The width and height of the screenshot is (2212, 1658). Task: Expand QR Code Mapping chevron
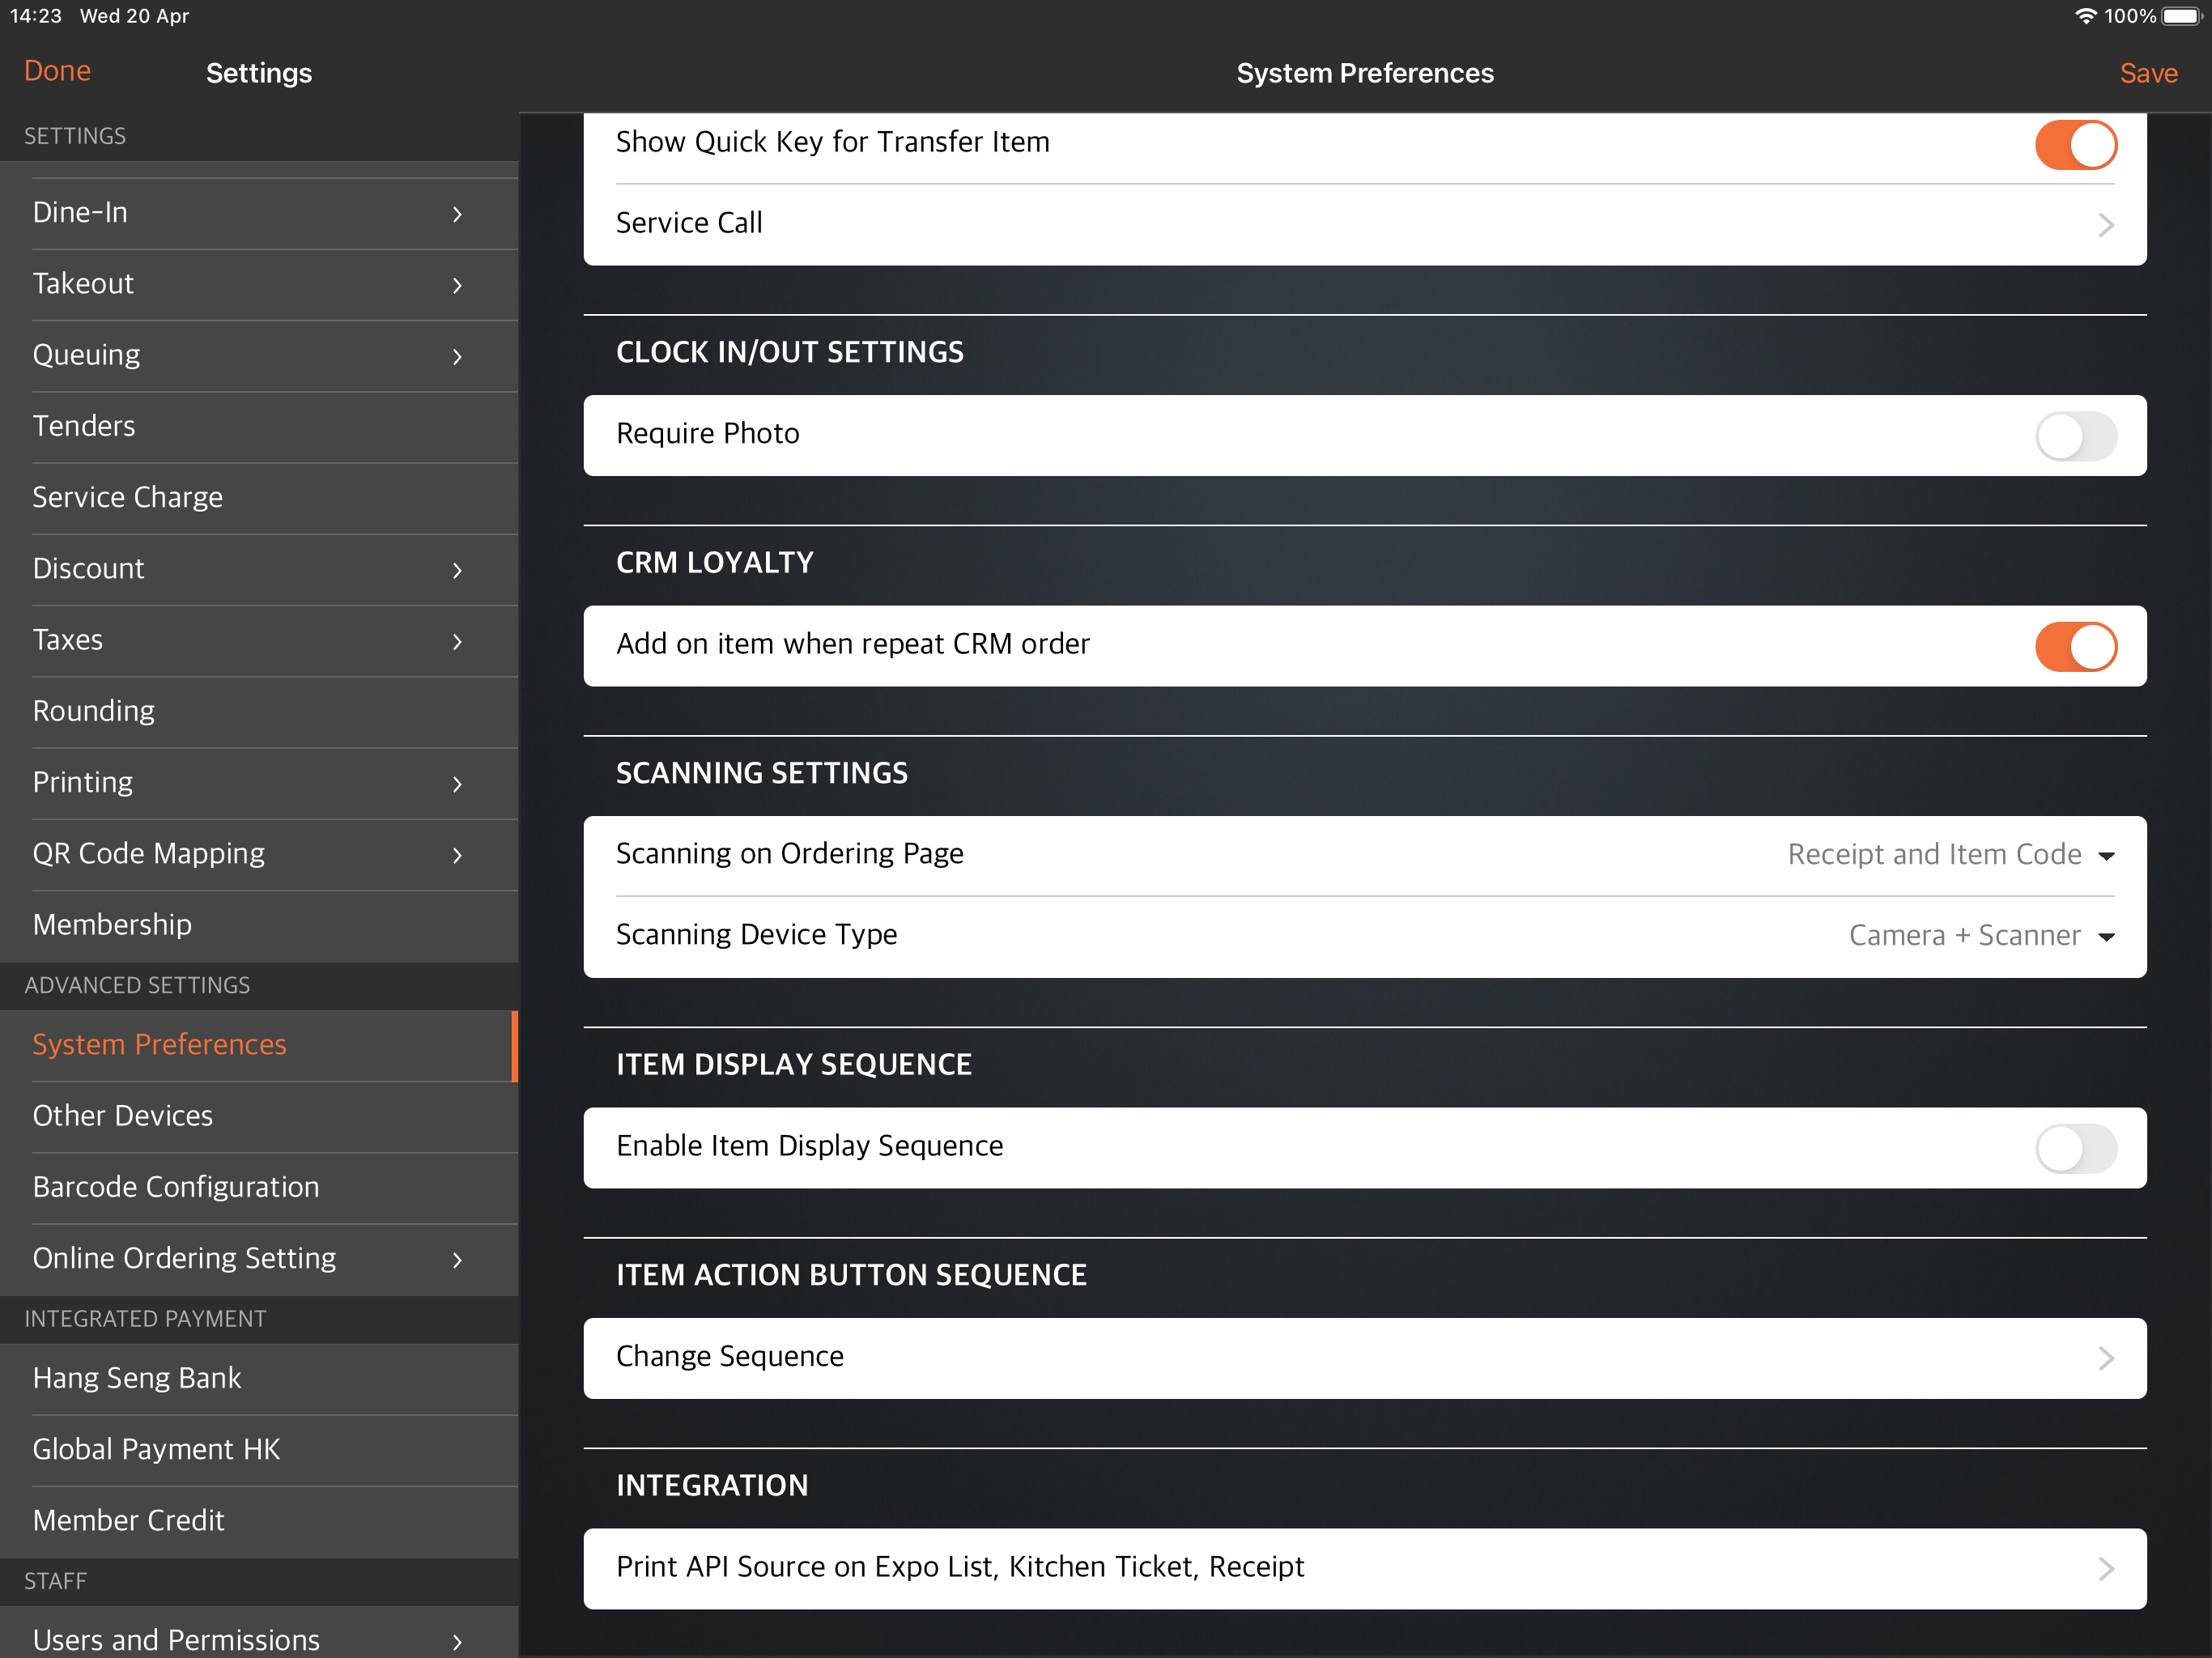point(457,855)
